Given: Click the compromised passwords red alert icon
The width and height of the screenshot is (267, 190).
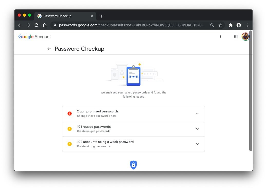Looking at the screenshot, I should coord(69,113).
